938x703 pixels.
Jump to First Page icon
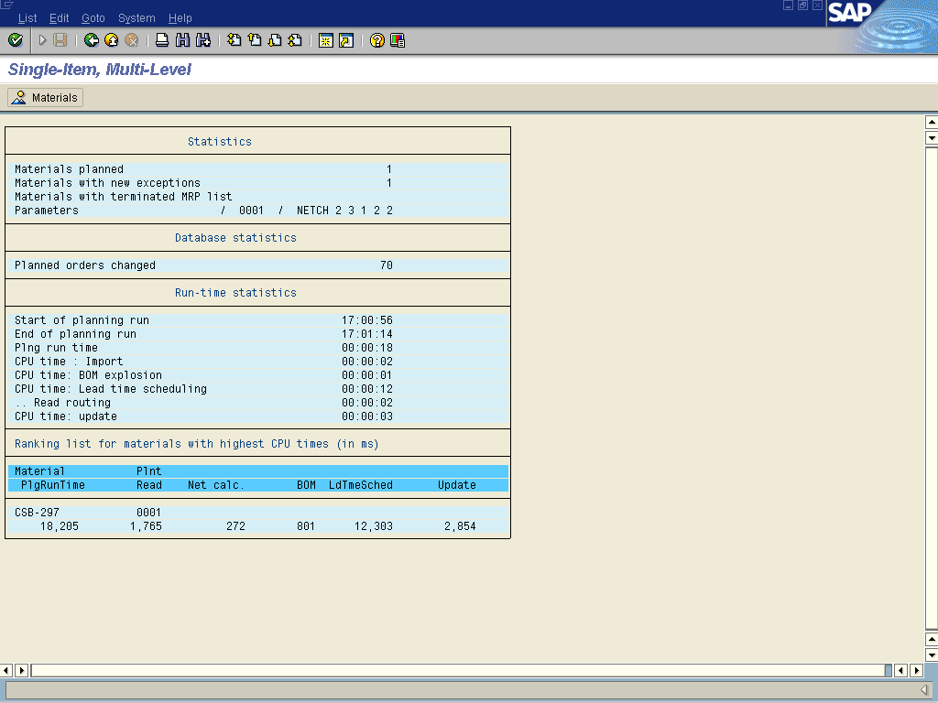point(234,40)
